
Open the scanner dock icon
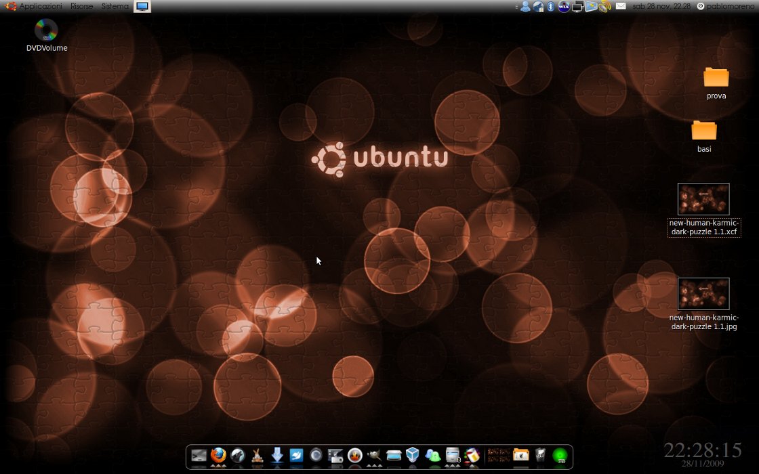click(394, 456)
